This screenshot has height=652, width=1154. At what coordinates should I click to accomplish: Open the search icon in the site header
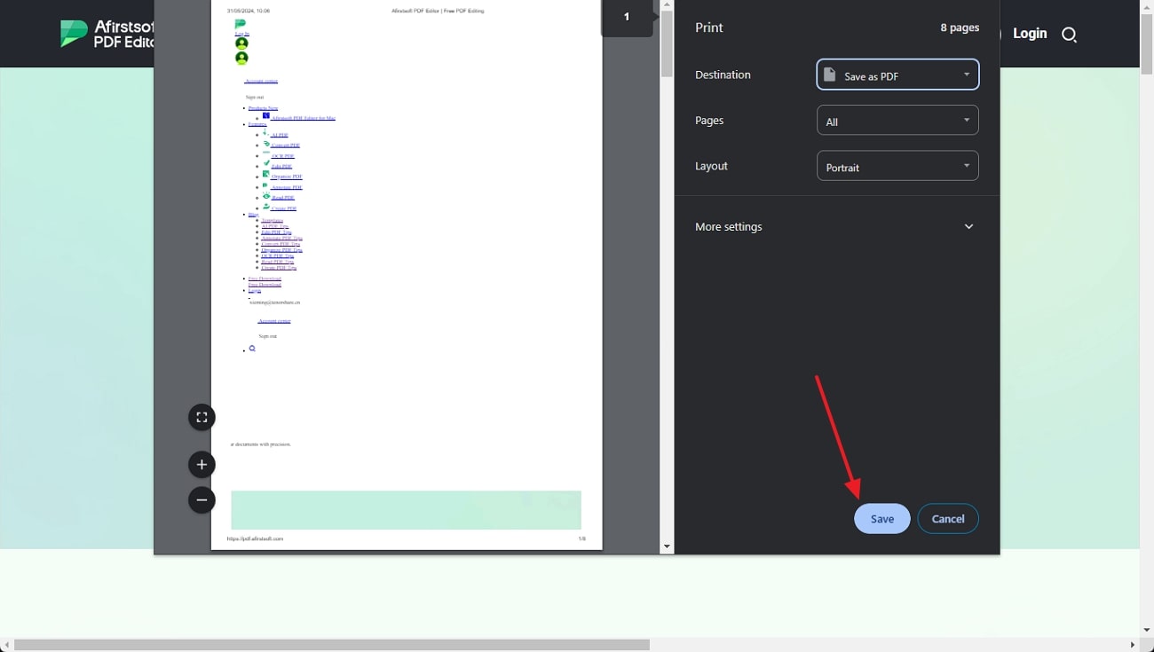[x=1069, y=35]
